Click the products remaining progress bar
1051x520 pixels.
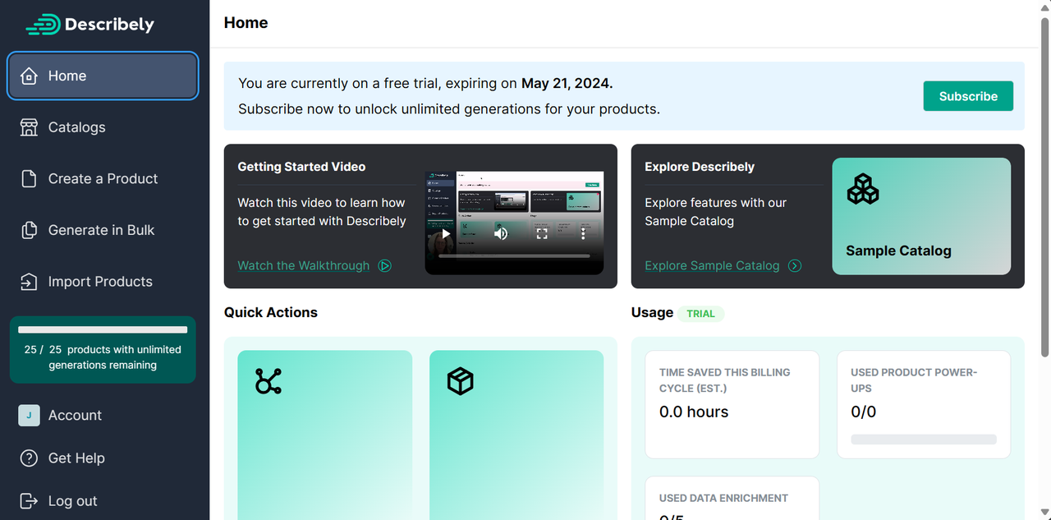tap(103, 329)
